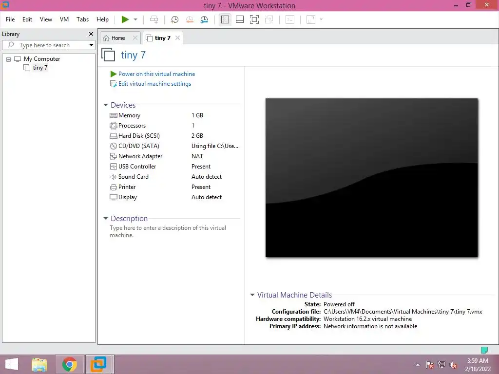Viewport: 499px width, 374px height.
Task: Open the library search dropdown arrow
Action: pos(91,45)
